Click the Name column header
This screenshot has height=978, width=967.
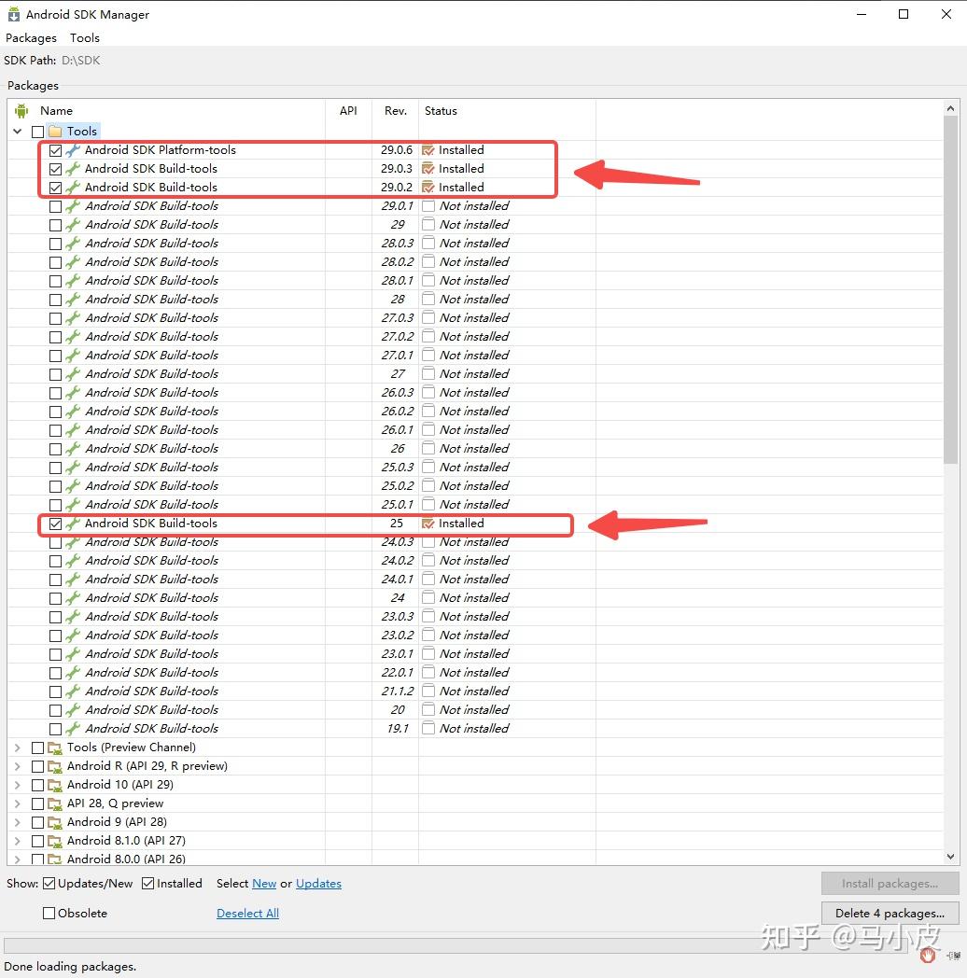[x=56, y=111]
